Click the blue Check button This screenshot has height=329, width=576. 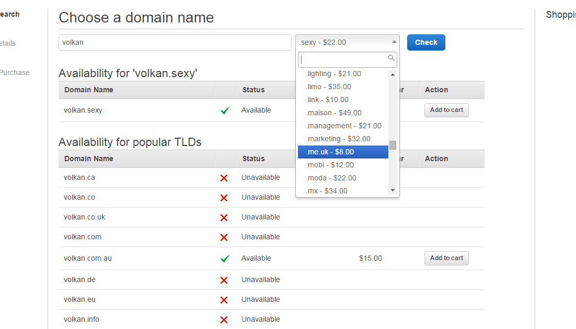pos(426,42)
